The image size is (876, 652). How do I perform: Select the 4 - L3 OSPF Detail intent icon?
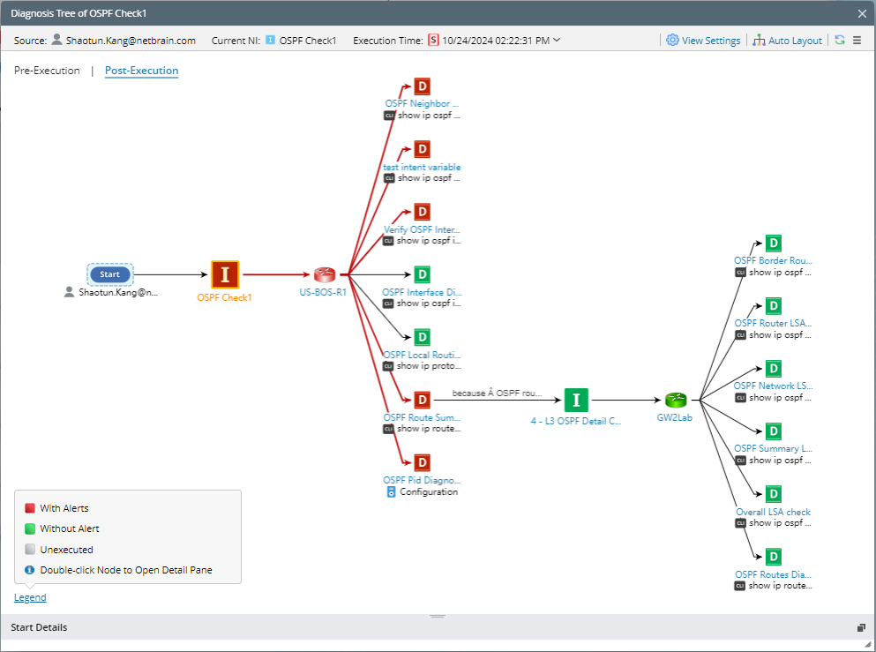point(576,400)
